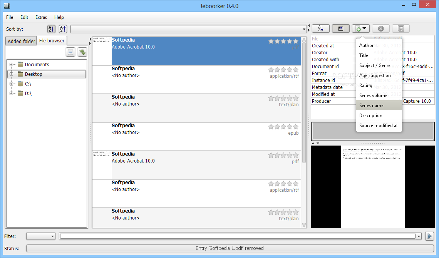This screenshot has width=439, height=258.
Task: Choose Title from the add metadata menu
Action: (379, 55)
